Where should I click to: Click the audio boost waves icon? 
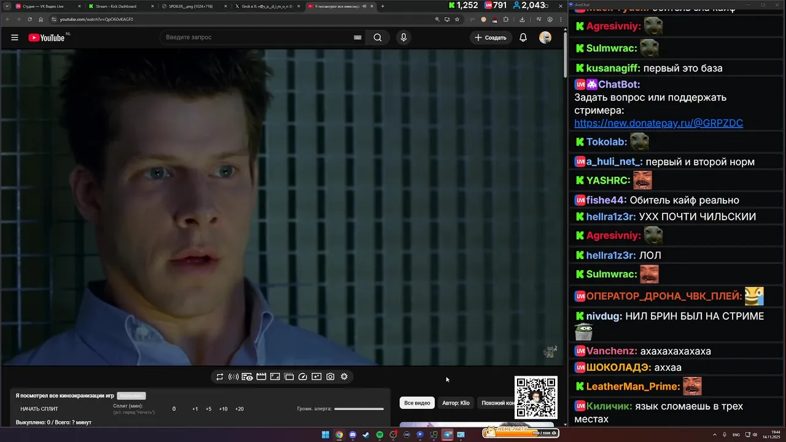click(x=233, y=376)
